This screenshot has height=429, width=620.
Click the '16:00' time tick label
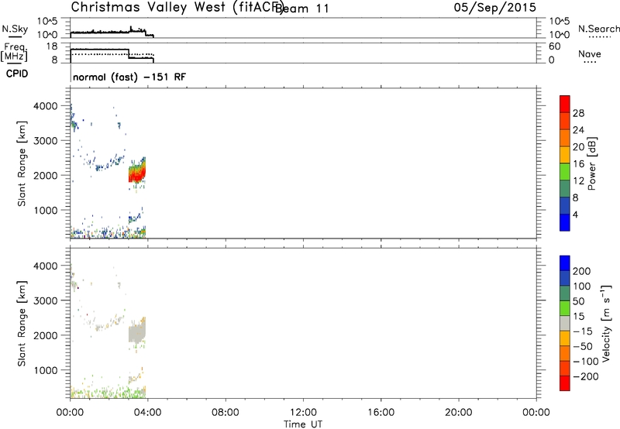pyautogui.click(x=381, y=413)
